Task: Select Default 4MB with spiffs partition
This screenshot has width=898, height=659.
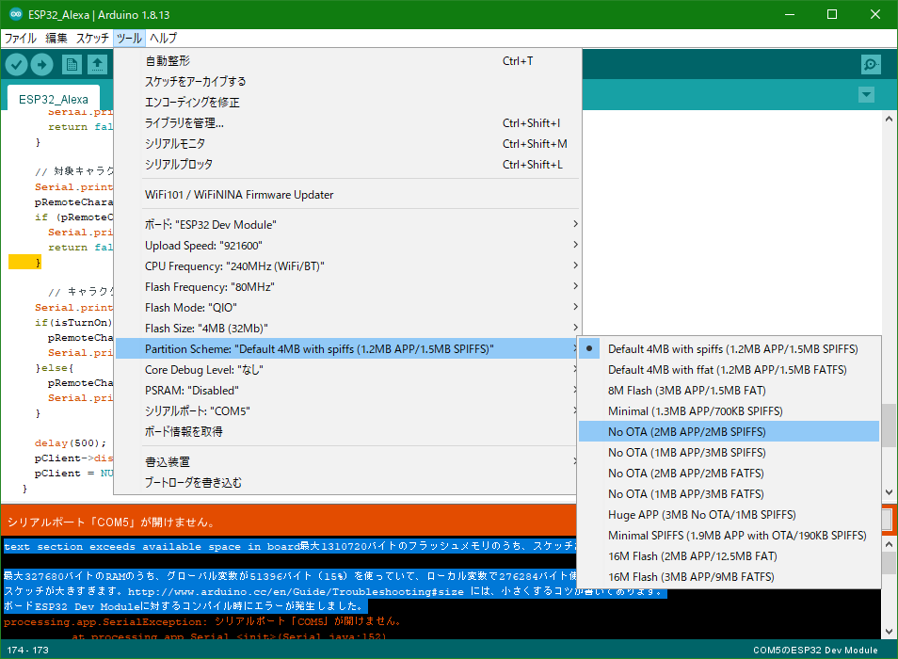Action: [730, 348]
